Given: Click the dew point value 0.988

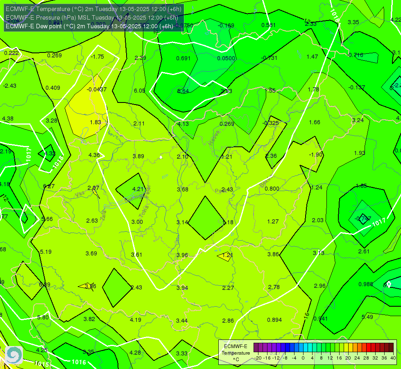Looking at the screenshot, I should tap(366, 284).
